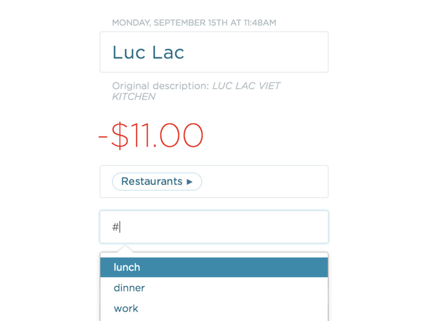The width and height of the screenshot is (428, 321).
Task: Click the LUC LAC VIET italic text
Action: click(246, 86)
